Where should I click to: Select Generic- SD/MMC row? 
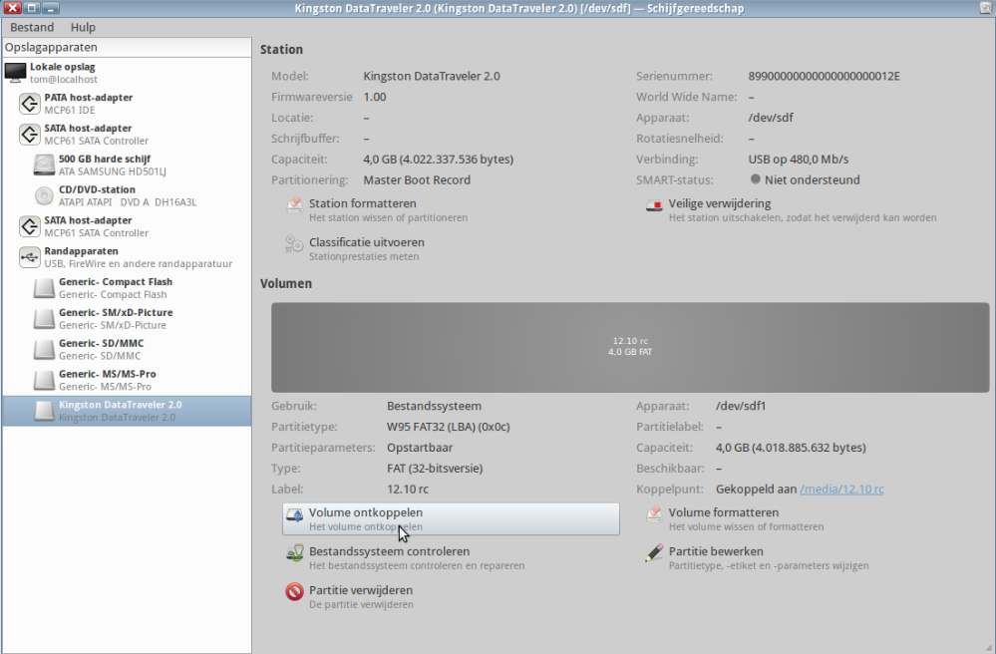coord(127,349)
